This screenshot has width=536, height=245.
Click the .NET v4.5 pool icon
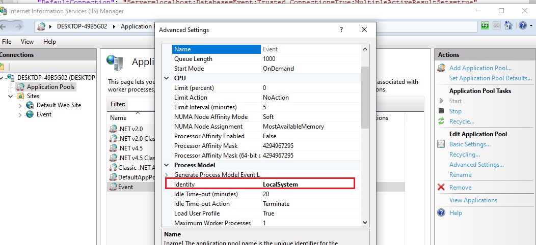pos(113,148)
